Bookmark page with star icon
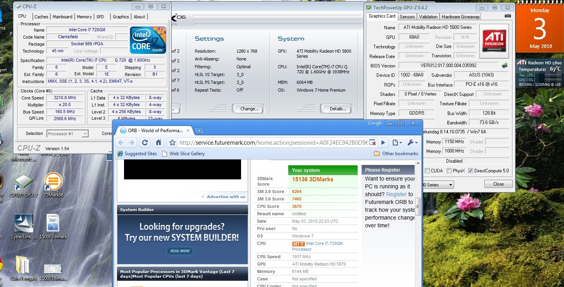Viewport: 564px width, 287px height. tap(172, 143)
